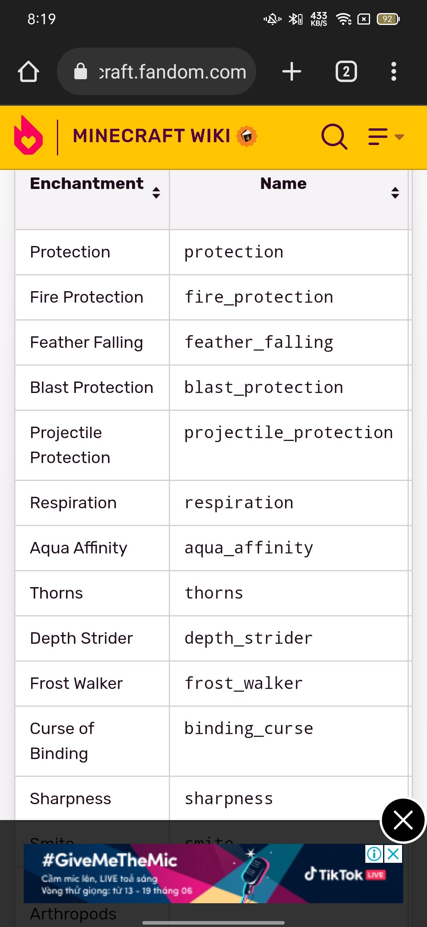
Task: Tap the Fandom flame heart logo
Action: click(28, 136)
